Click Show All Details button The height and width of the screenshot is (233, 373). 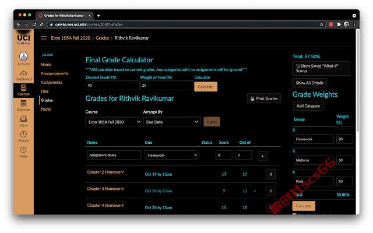309,83
